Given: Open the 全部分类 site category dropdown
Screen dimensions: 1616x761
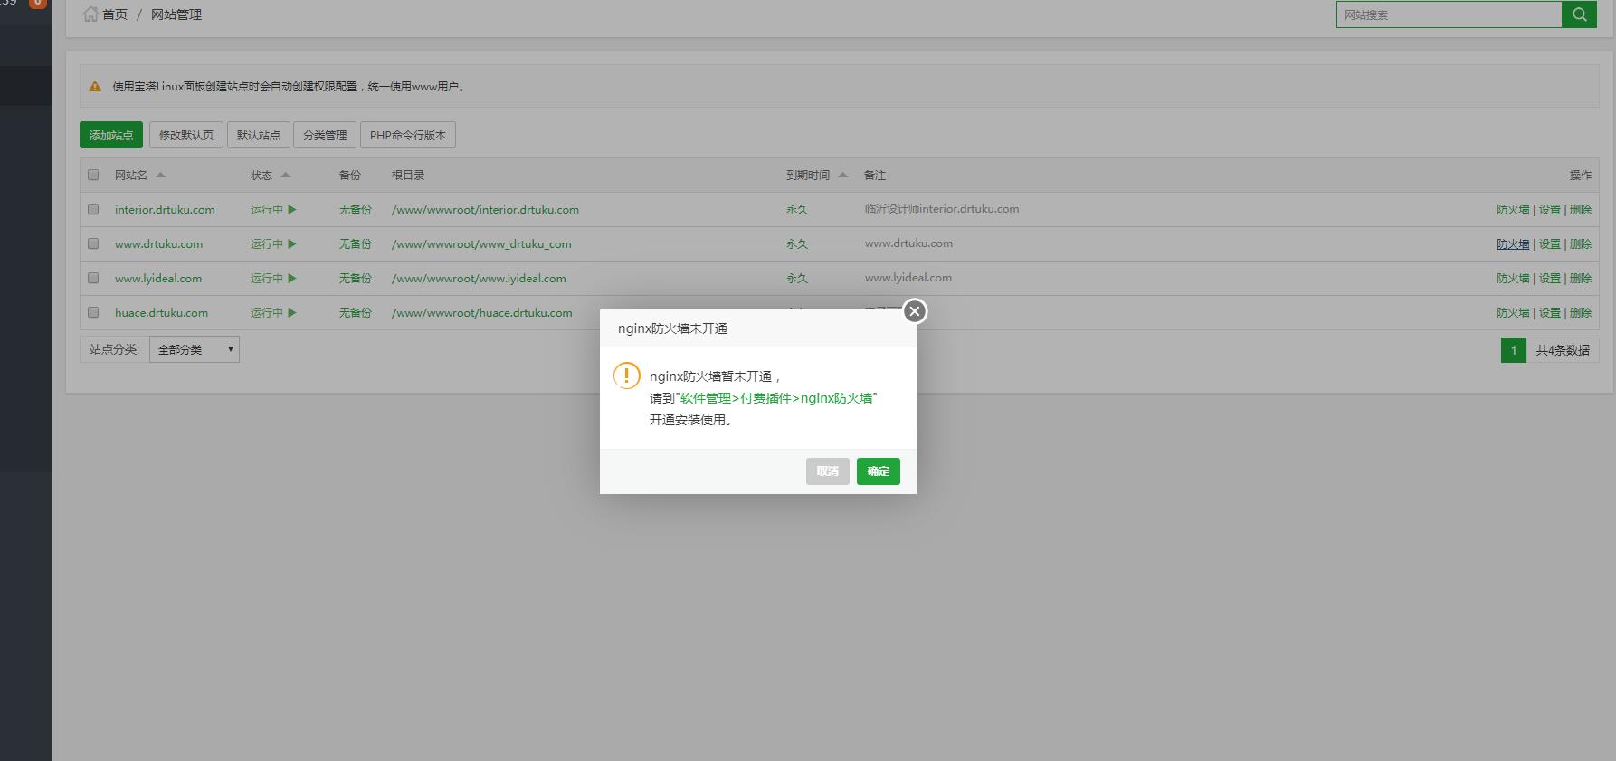Looking at the screenshot, I should point(195,349).
